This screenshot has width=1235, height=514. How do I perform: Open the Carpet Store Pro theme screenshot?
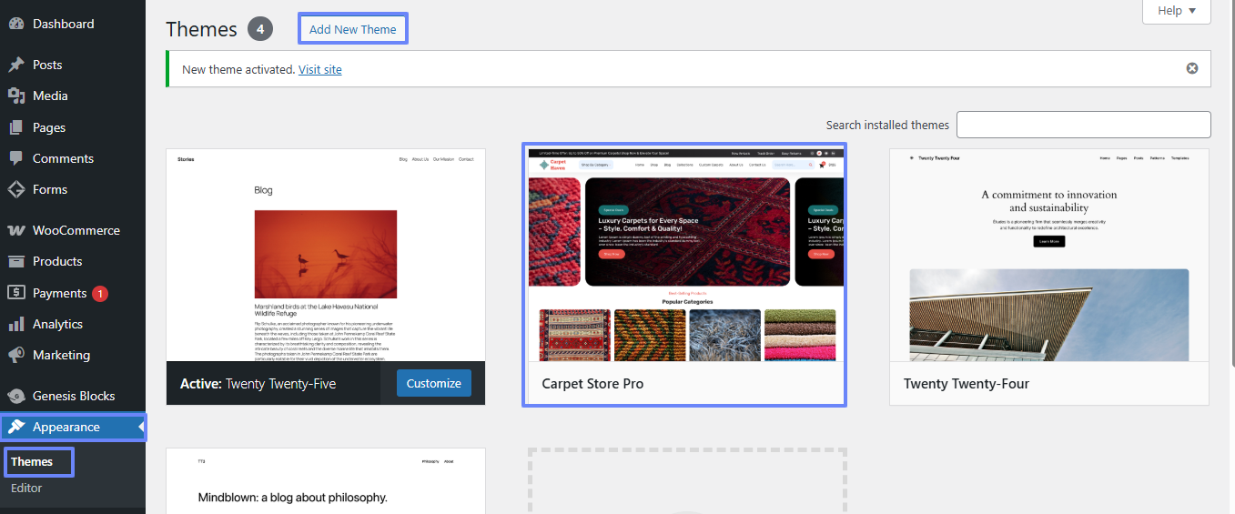[684, 255]
